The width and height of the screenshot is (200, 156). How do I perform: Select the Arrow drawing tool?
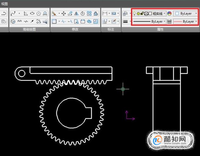[32, 21]
